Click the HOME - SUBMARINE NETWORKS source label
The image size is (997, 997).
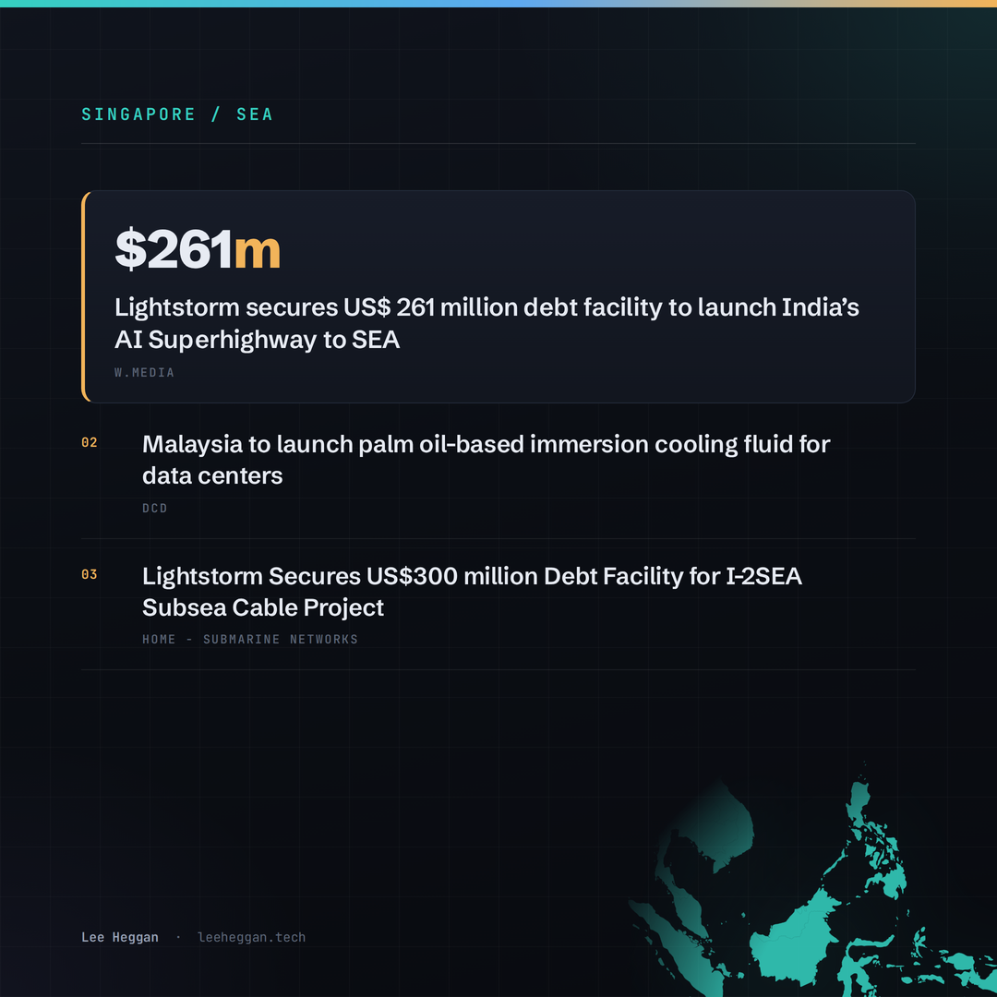pyautogui.click(x=250, y=640)
